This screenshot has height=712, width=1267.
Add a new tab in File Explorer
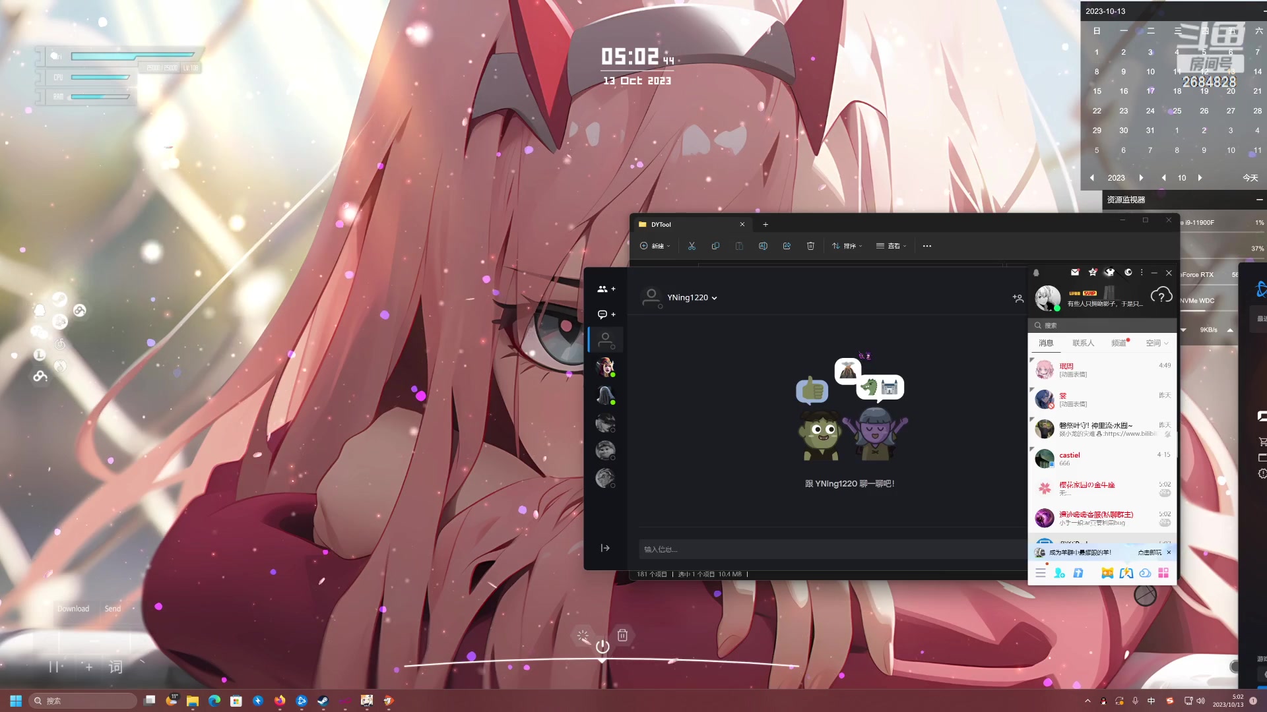point(765,224)
